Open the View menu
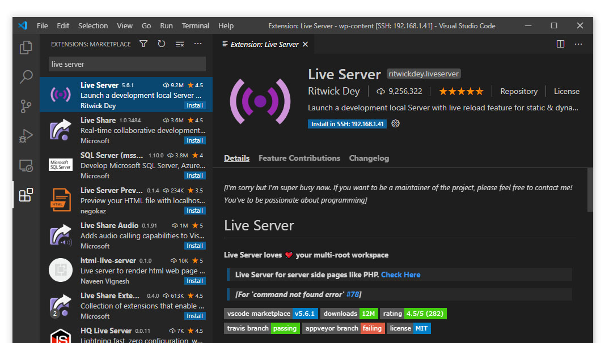The width and height of the screenshot is (609, 343). coord(125,25)
